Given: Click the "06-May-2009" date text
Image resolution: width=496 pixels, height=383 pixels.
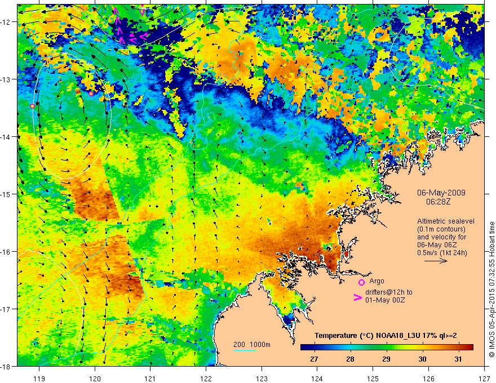Looking at the screenshot, I should pyautogui.click(x=441, y=193).
